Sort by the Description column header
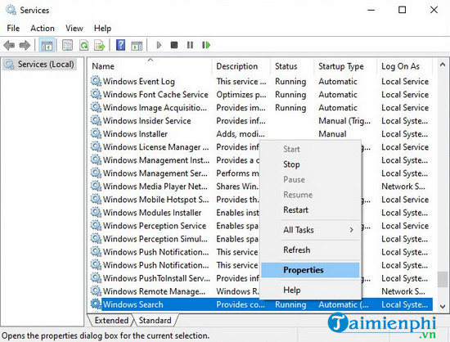The height and width of the screenshot is (342, 450). click(x=241, y=66)
